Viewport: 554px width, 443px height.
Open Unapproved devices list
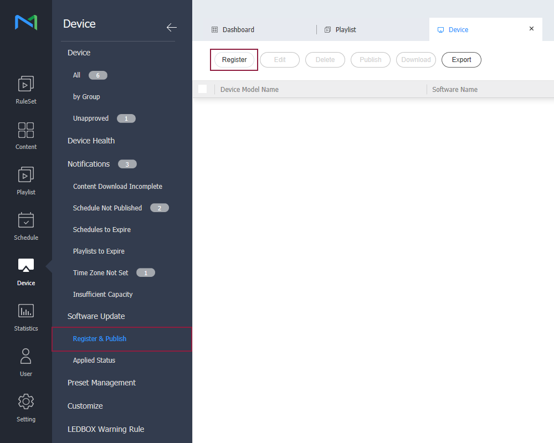(x=91, y=119)
